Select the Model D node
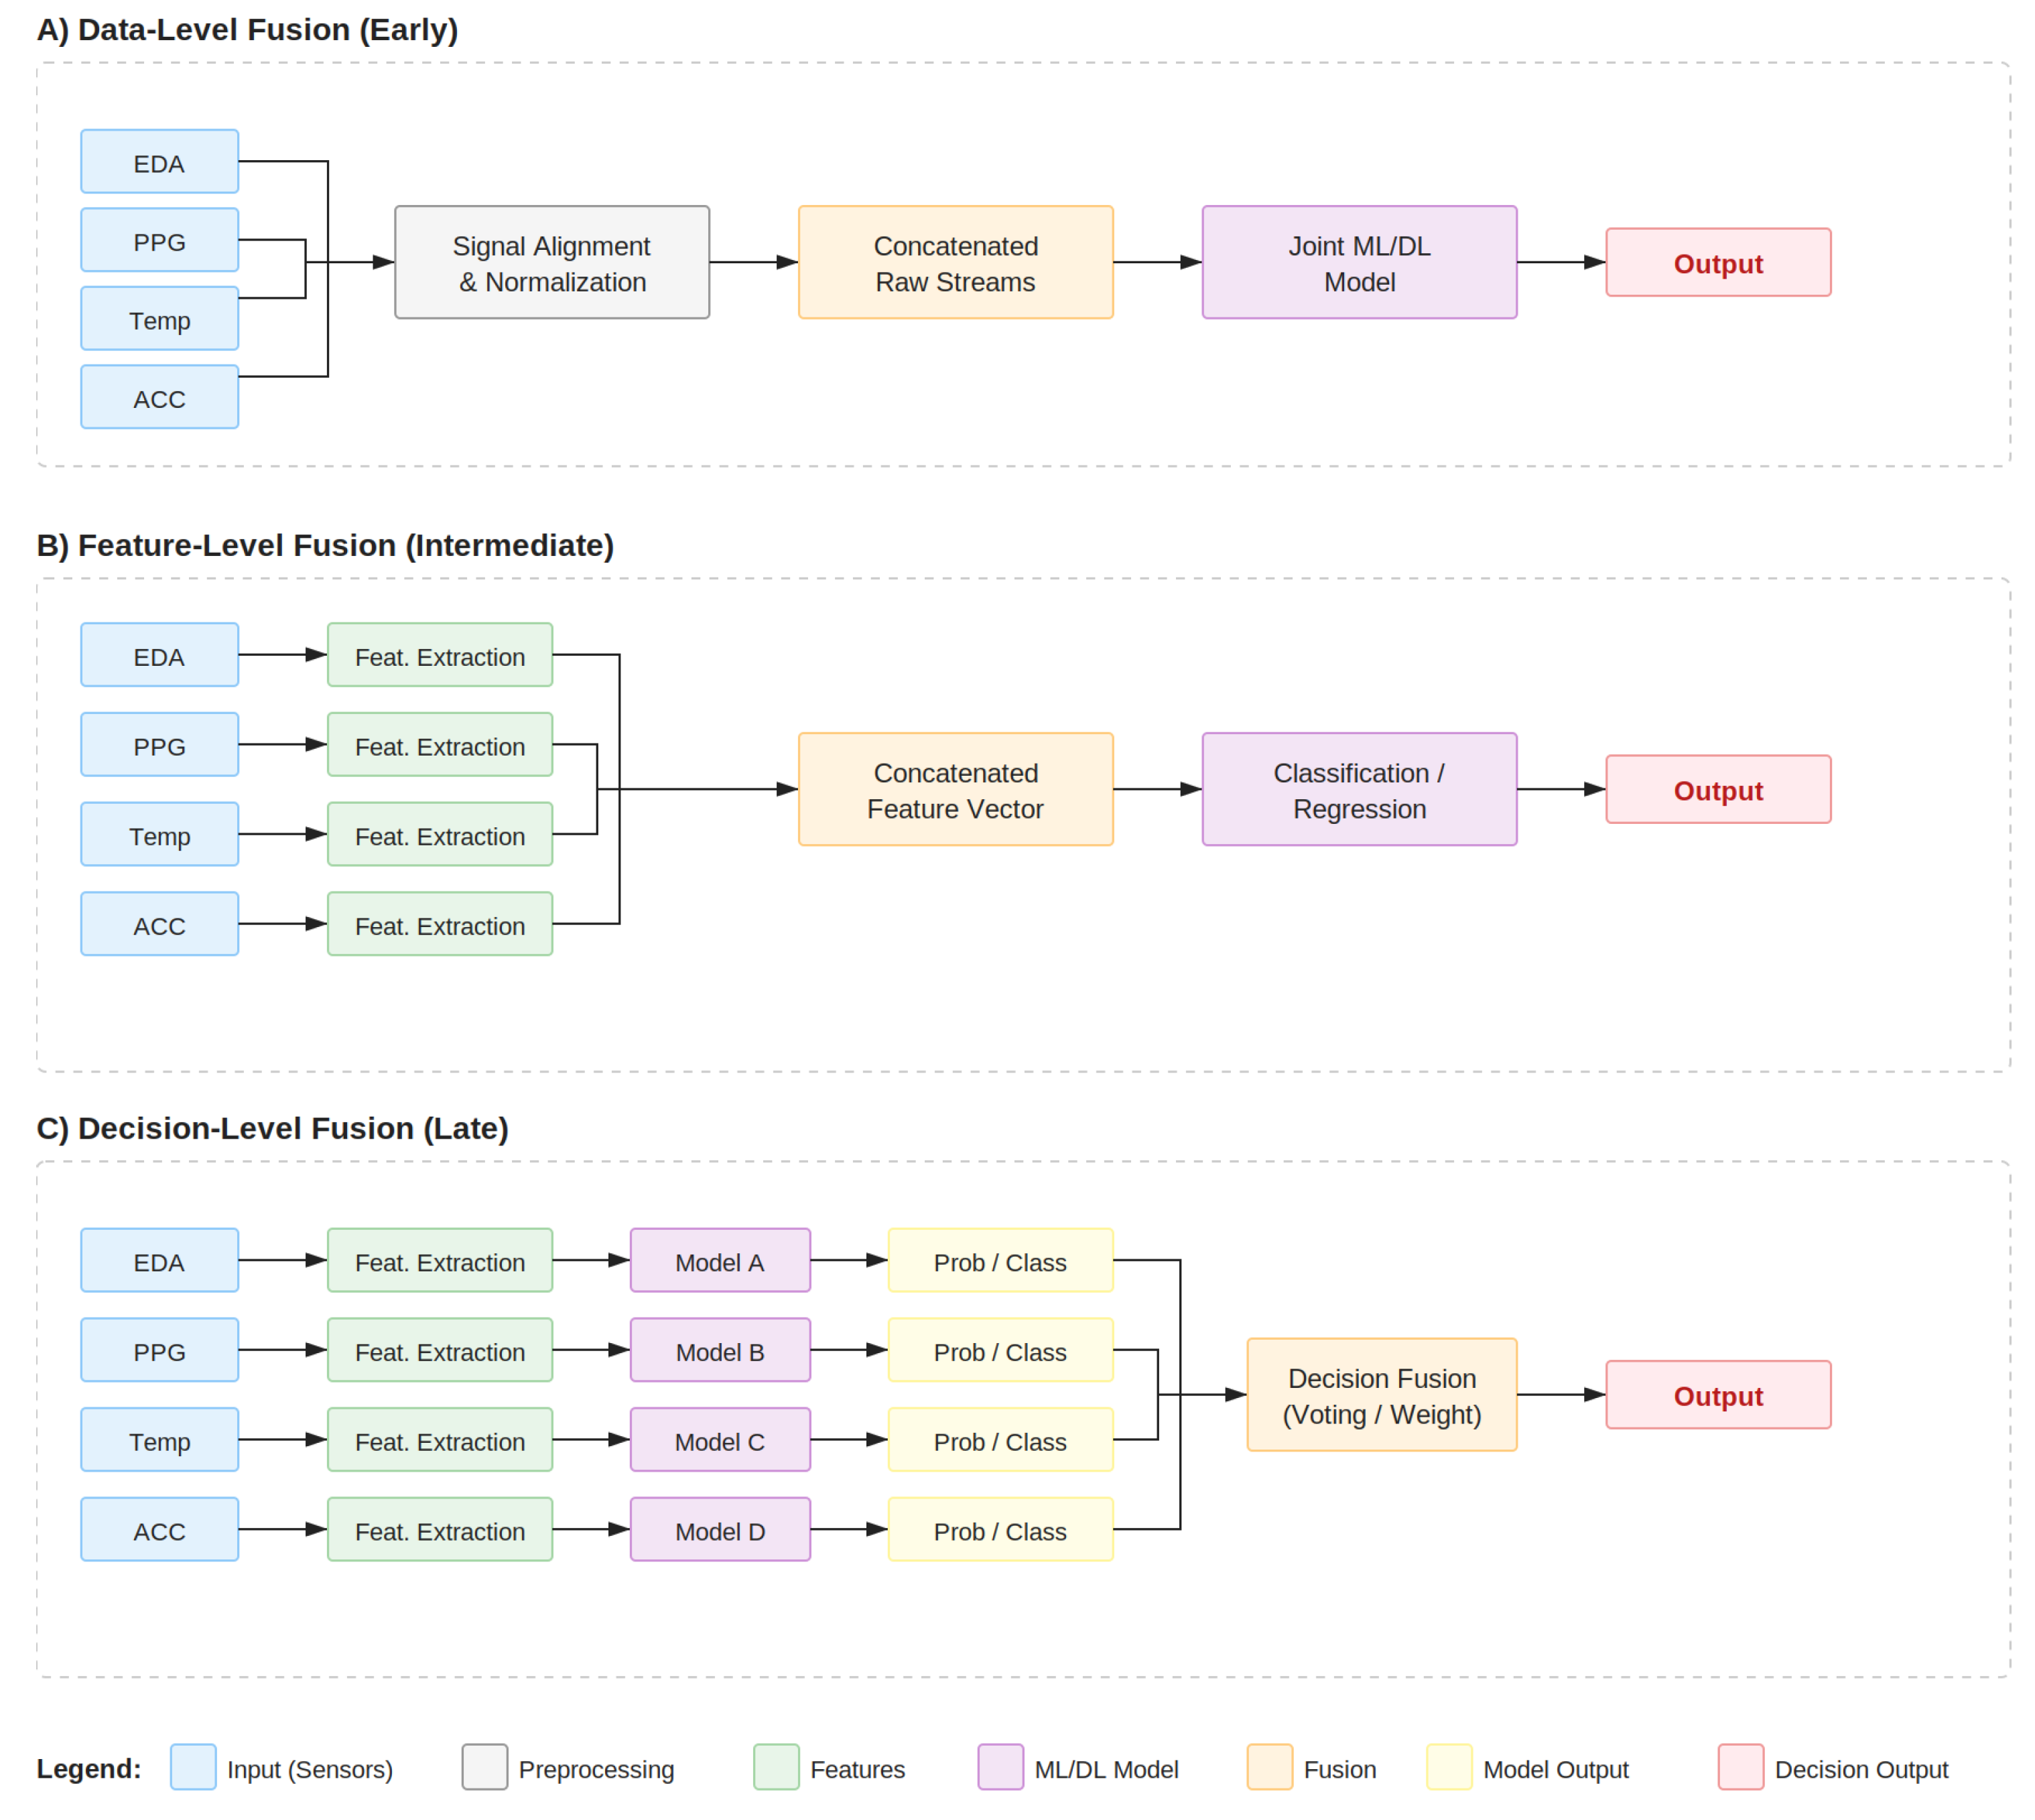This screenshot has width=2035, height=1820. click(720, 1529)
